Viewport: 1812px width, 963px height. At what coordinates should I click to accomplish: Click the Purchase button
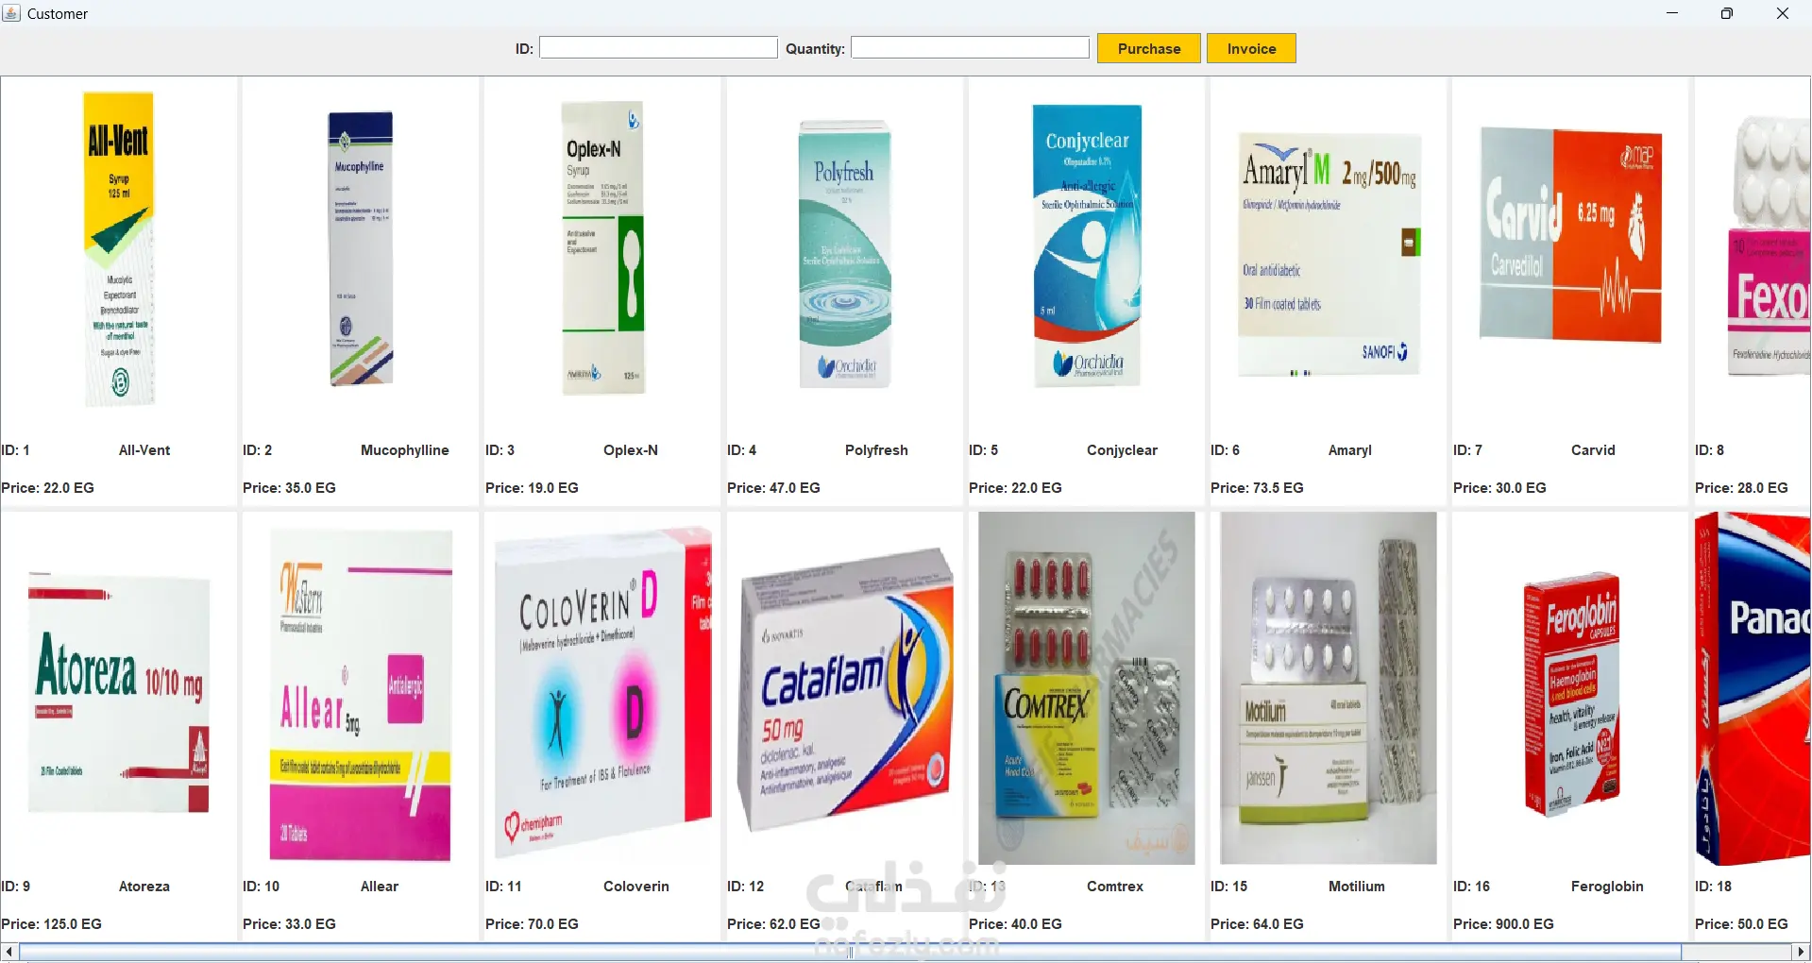(1149, 48)
